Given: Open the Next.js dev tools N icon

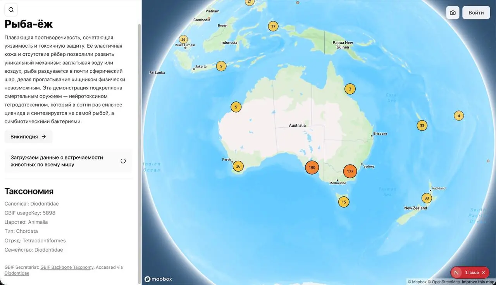Looking at the screenshot, I should 456,273.
